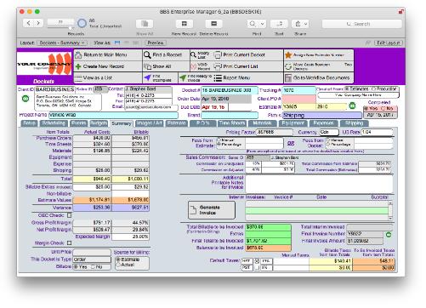Select Percentage for Fees from Docket
The image size is (426, 308).
328,145
